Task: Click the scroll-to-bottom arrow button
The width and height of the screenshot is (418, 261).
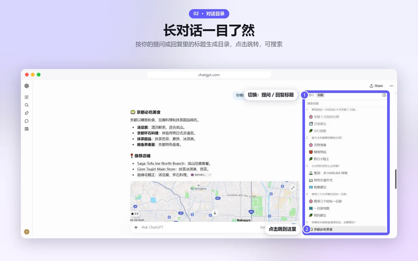Action: [x=215, y=213]
